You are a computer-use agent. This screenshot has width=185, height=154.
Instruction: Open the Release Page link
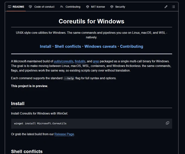click(64, 134)
